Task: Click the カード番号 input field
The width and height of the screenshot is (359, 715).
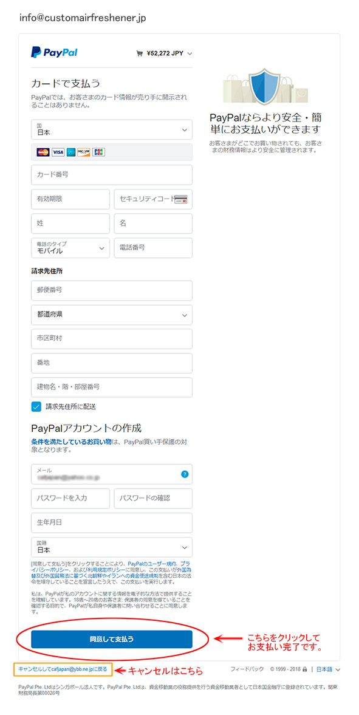Action: point(112,174)
